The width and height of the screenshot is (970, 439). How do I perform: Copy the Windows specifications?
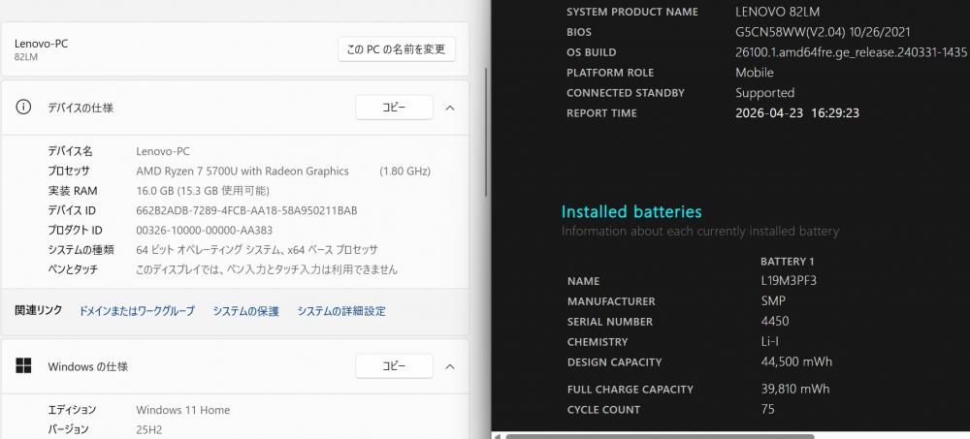tap(394, 366)
